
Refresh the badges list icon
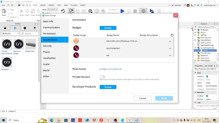pyautogui.click(x=172, y=35)
